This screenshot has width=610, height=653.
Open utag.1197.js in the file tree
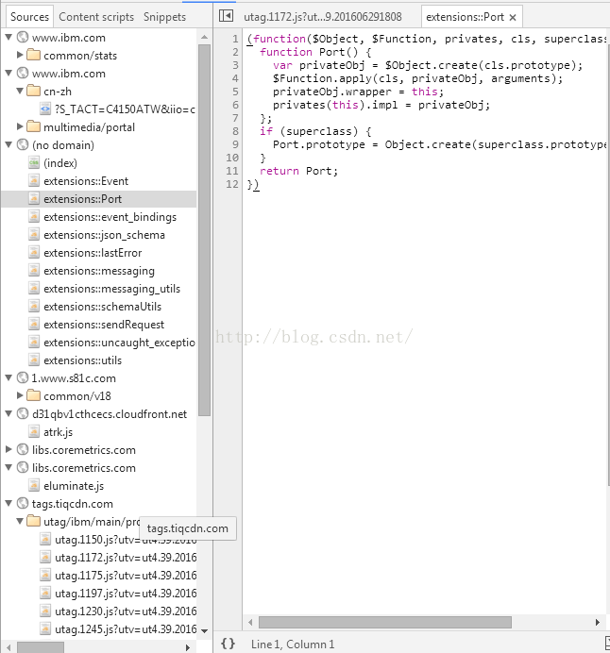coord(126,593)
